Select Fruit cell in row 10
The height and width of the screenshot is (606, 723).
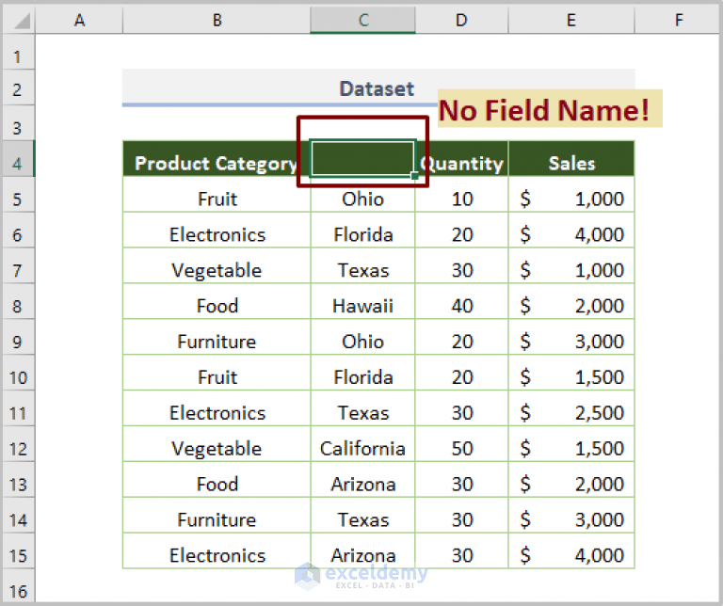pos(217,373)
